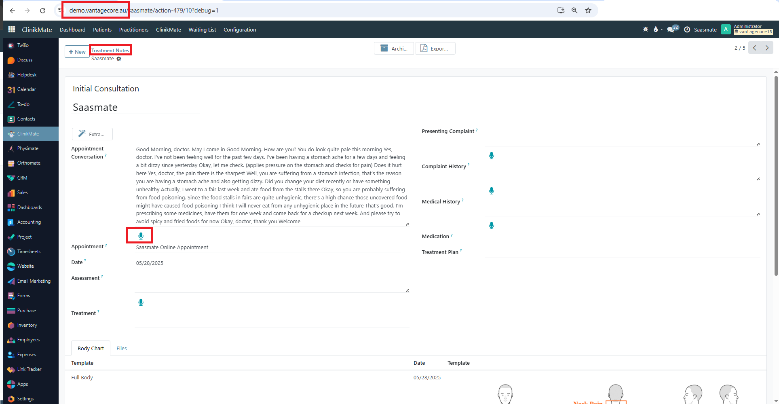Create a record with the New button
Screen dimensions: 779x404
77,51
